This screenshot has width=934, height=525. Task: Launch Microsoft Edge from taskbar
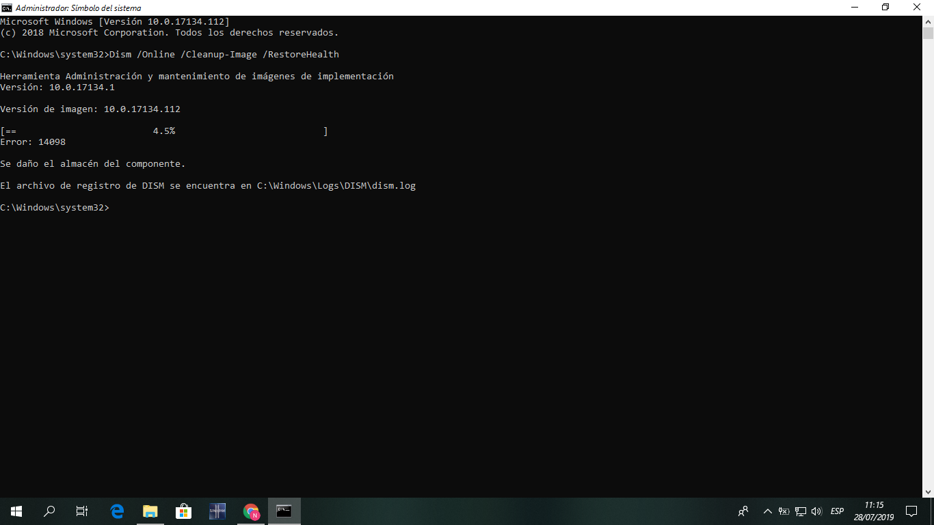coord(117,511)
